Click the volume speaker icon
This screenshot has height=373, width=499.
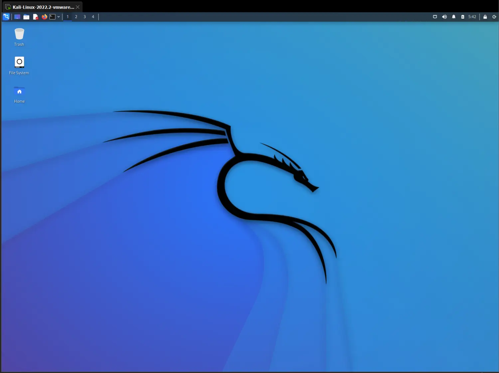pyautogui.click(x=444, y=17)
